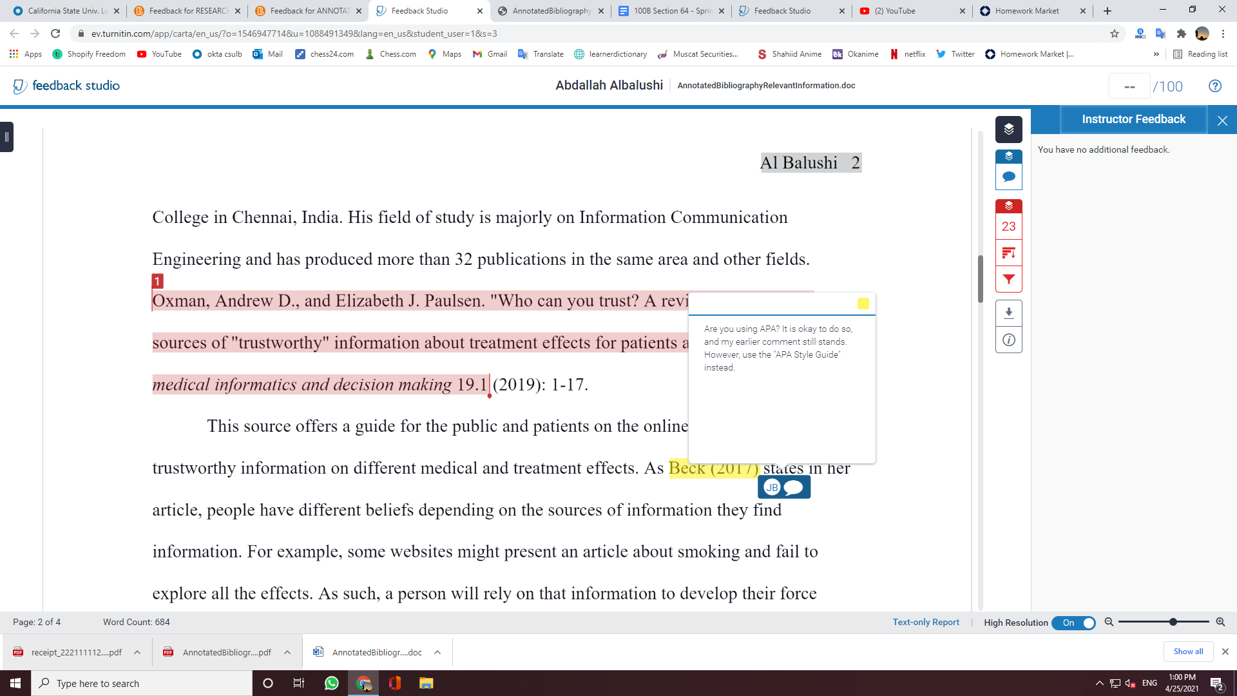The height and width of the screenshot is (696, 1237).
Task: Switch to AnnotatedBibliography tab
Action: point(550,11)
